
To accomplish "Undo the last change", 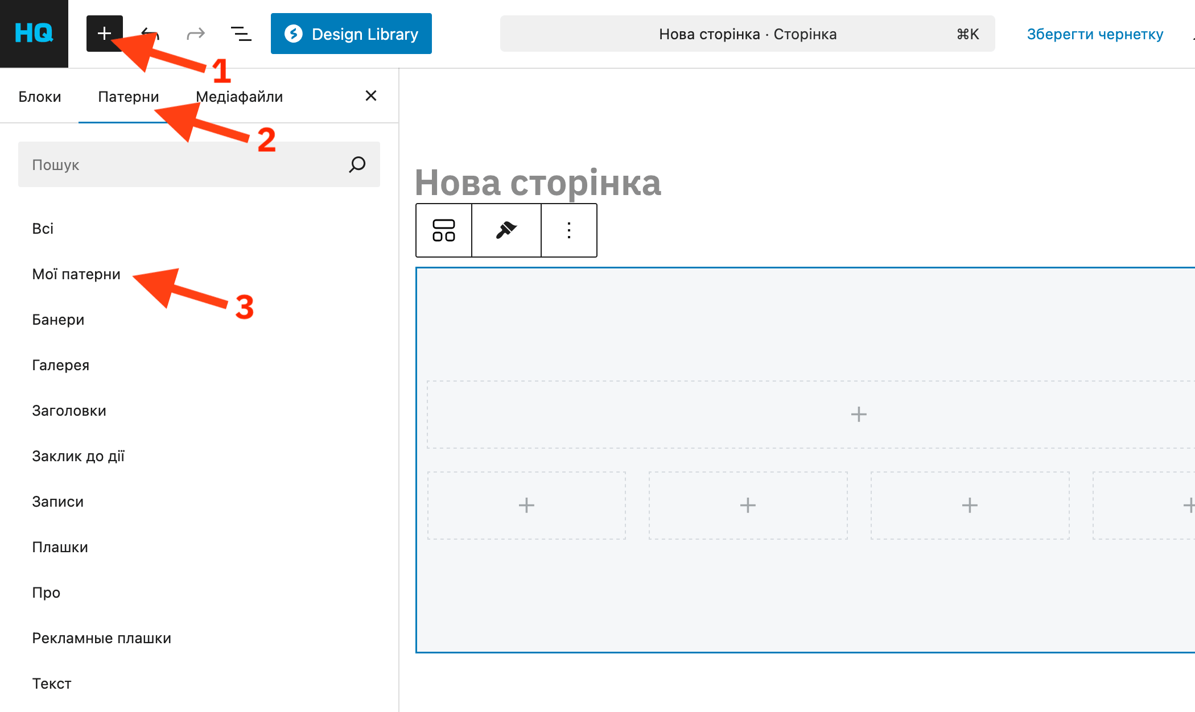I will coord(150,34).
